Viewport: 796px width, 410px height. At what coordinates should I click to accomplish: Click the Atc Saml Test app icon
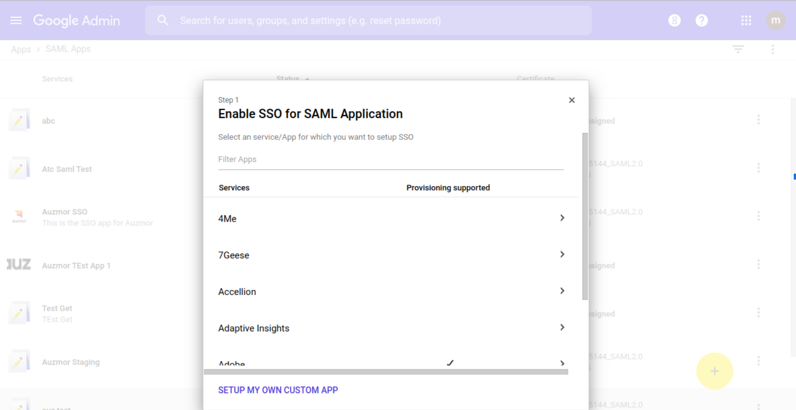point(19,169)
